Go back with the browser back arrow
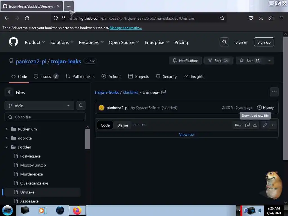The height and width of the screenshot is (216, 288). point(7,18)
